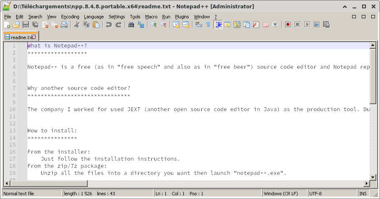Toggle show all characters pilcrow button

pos(208,25)
